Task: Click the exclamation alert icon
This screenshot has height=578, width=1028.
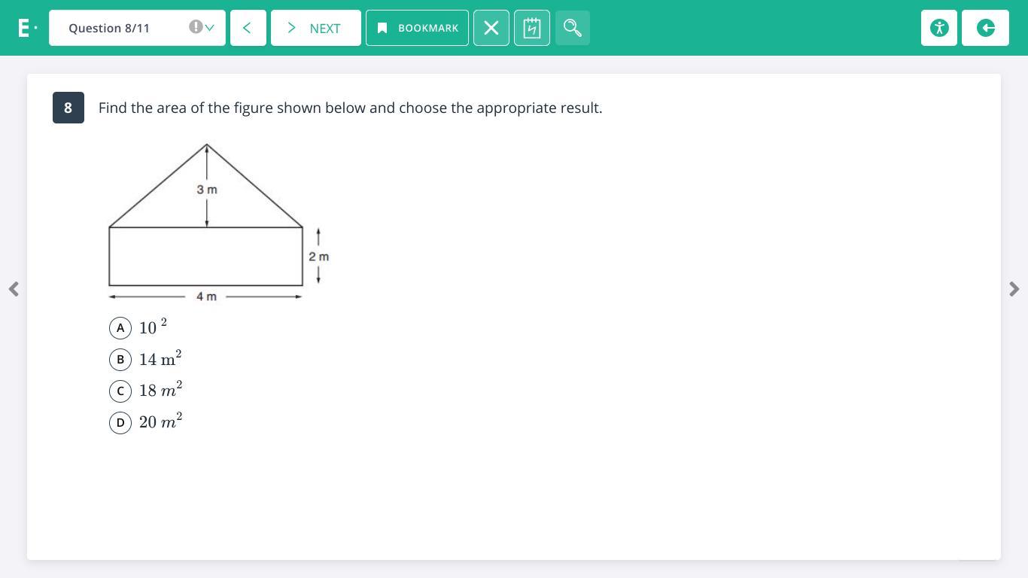Action: click(x=196, y=27)
